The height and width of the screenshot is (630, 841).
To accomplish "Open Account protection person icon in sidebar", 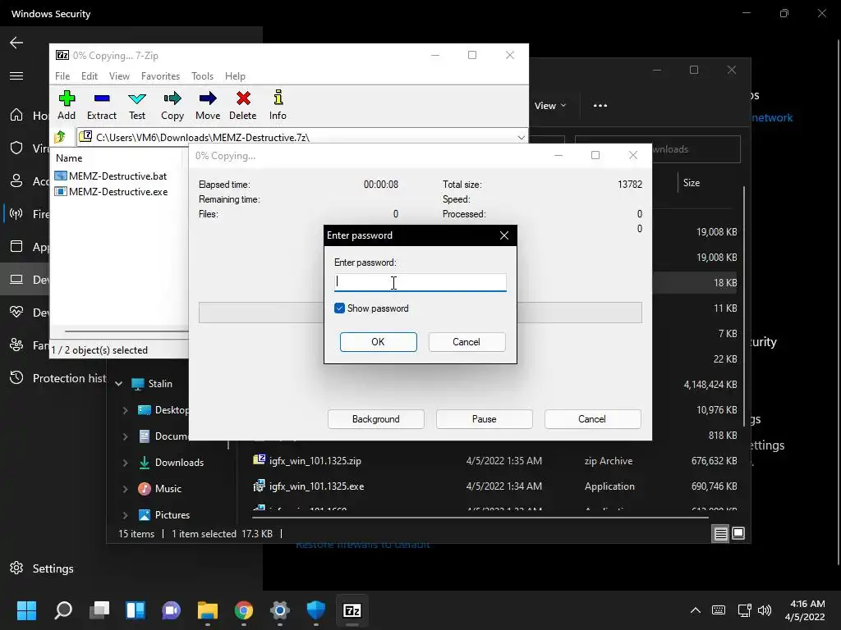I will coord(16,180).
